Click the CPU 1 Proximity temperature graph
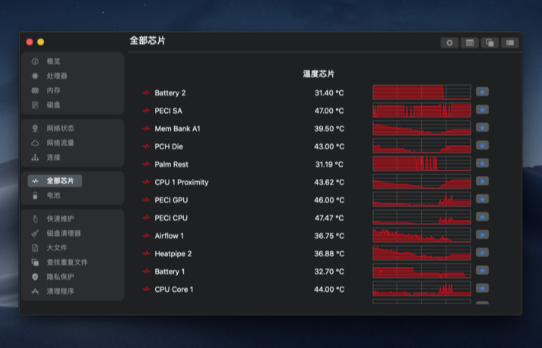Viewport: 542px width, 348px height. [x=422, y=182]
